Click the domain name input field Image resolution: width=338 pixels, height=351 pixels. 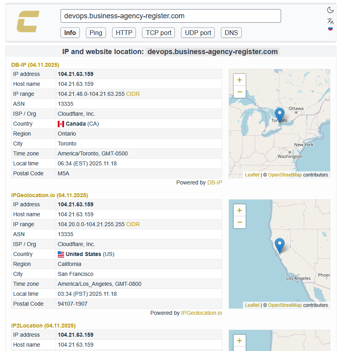(170, 16)
